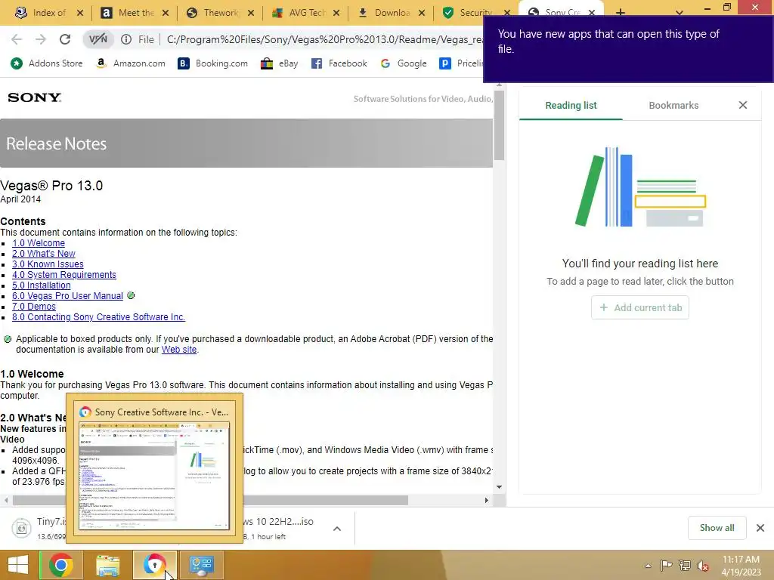Click the File info icon in address bar
The image size is (774, 580).
126,39
